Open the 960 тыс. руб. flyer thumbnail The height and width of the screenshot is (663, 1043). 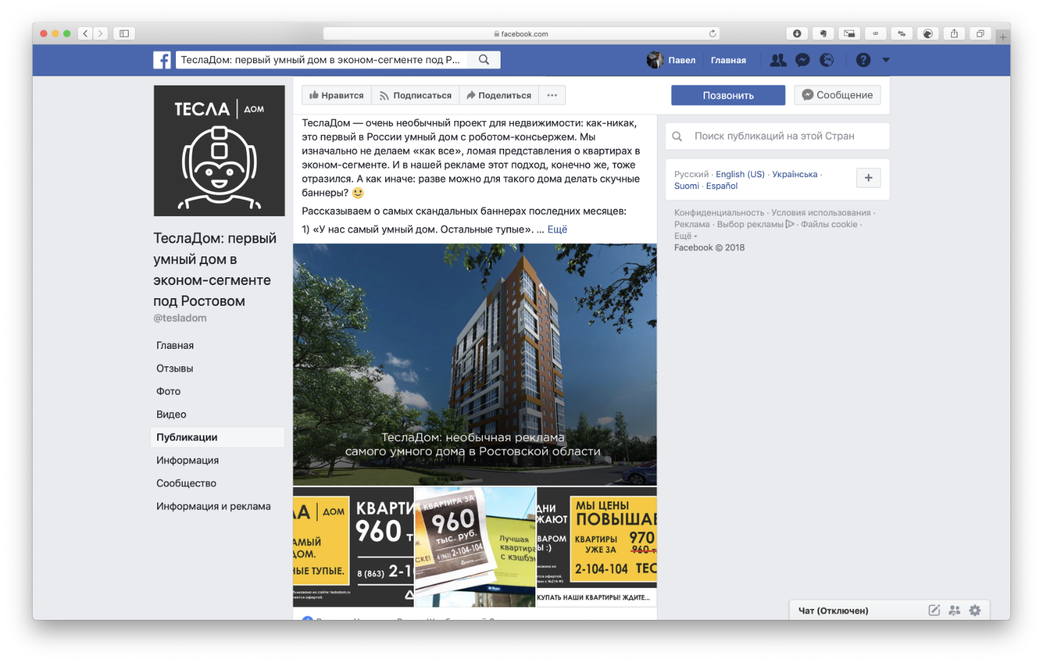click(475, 546)
